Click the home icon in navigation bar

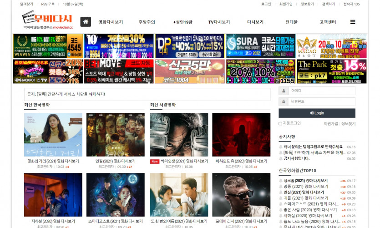coord(86,22)
